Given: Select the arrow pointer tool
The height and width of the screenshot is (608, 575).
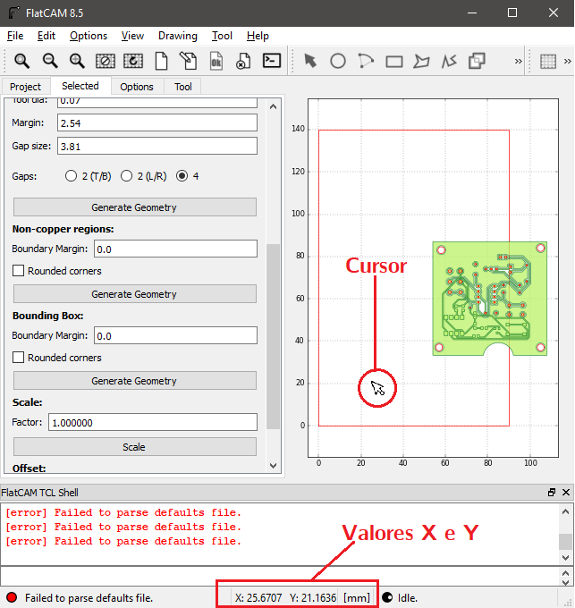Looking at the screenshot, I should 310,61.
